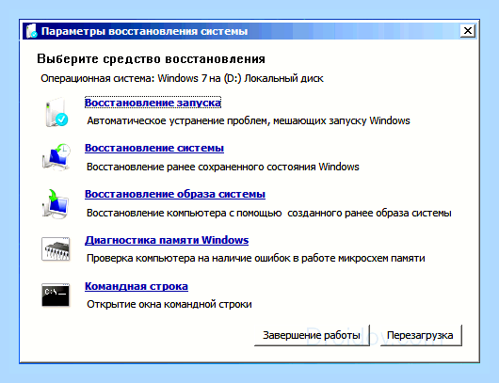The image size is (499, 383).
Task: Click the title bar system recovery icon
Action: click(x=31, y=31)
